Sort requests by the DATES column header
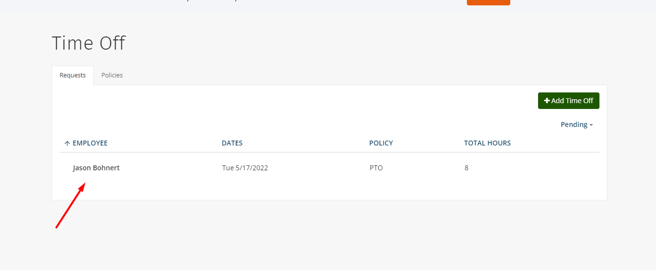Screen dimensions: 656x270 point(232,143)
